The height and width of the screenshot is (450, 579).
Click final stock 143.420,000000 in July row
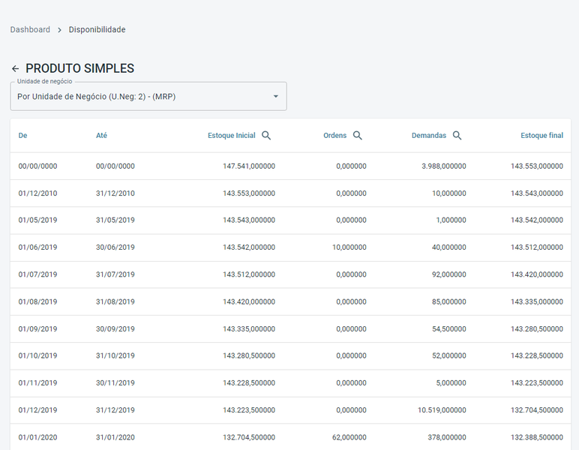537,274
